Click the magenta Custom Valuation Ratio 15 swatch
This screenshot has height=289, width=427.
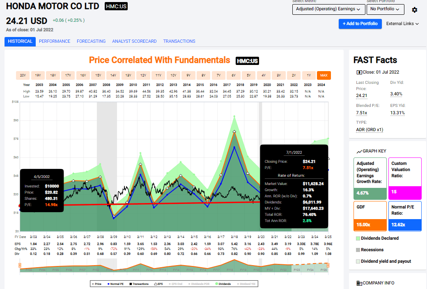tap(405, 193)
